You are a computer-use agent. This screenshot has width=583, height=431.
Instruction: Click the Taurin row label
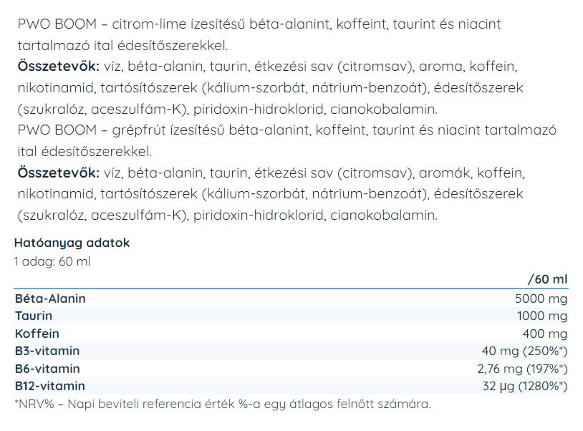click(34, 316)
